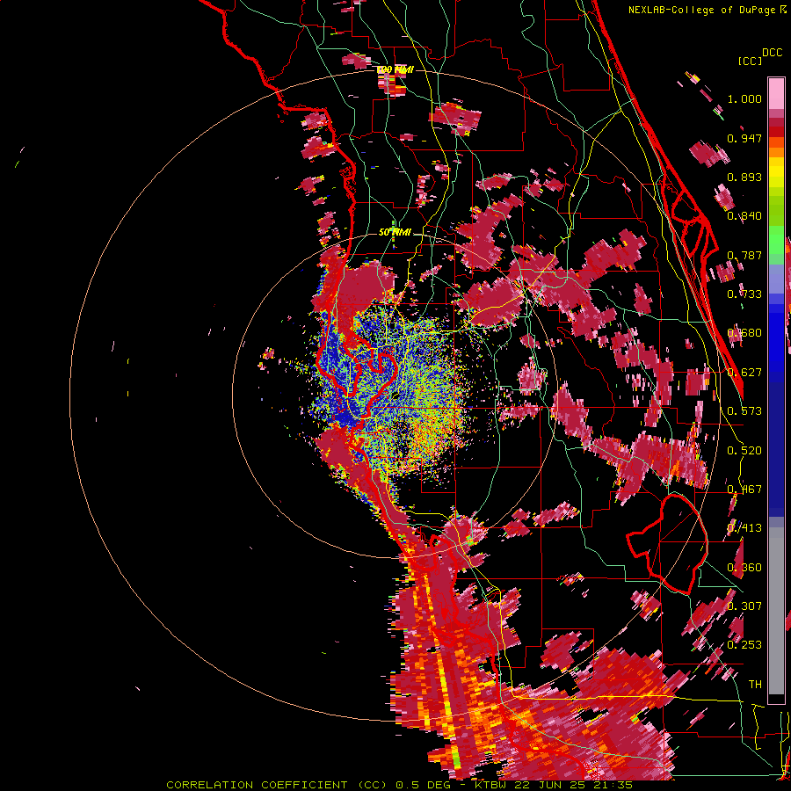Select the 0.360 scale value

point(744,568)
